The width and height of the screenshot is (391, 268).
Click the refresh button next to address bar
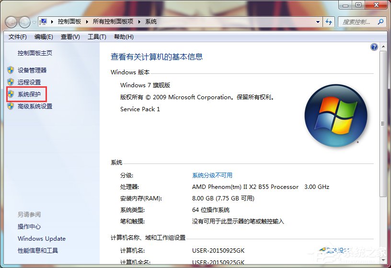coord(329,22)
